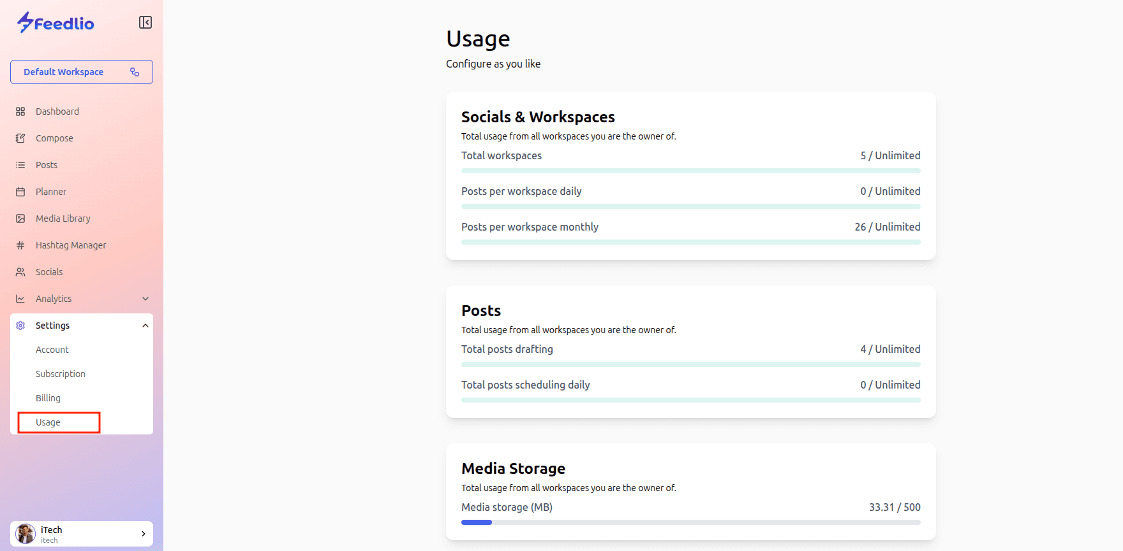Expand the Analytics submenu chevron

tap(145, 299)
